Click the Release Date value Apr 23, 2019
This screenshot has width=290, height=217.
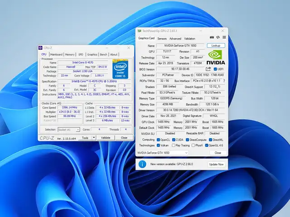(165, 63)
